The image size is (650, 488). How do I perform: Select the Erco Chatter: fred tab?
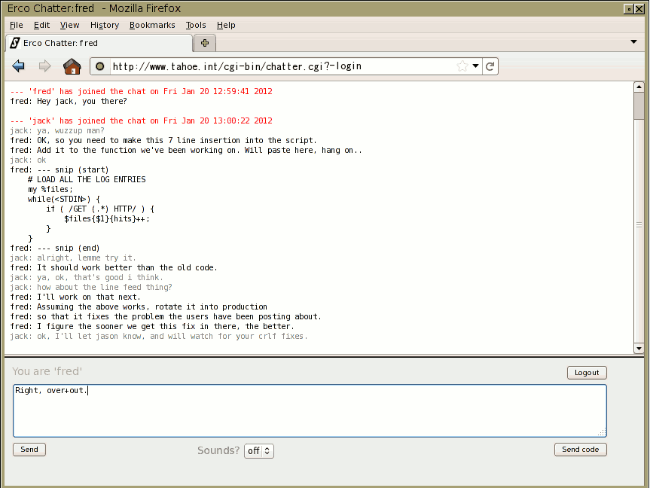(x=99, y=43)
